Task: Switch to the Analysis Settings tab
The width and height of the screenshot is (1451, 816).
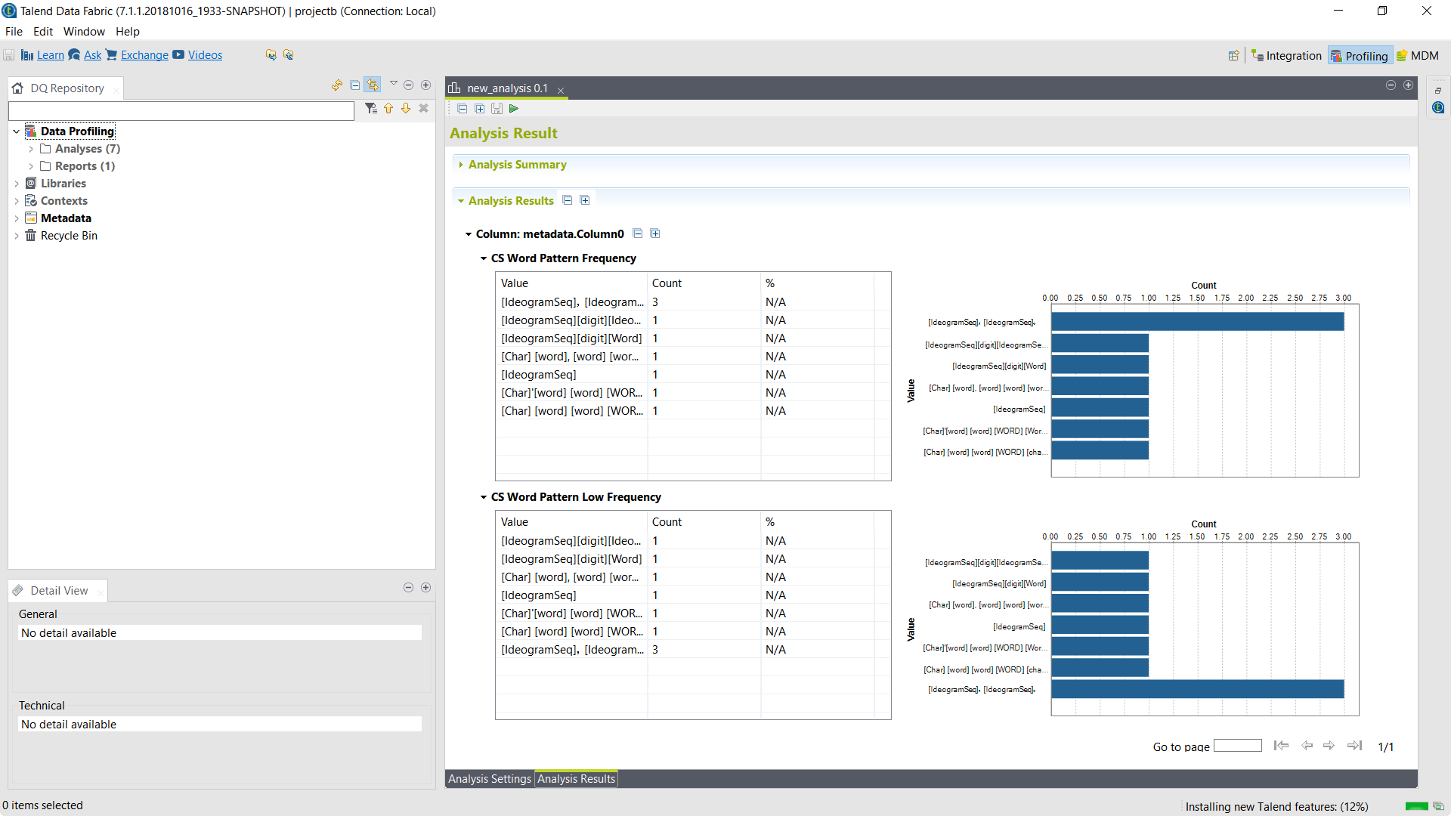Action: point(489,779)
